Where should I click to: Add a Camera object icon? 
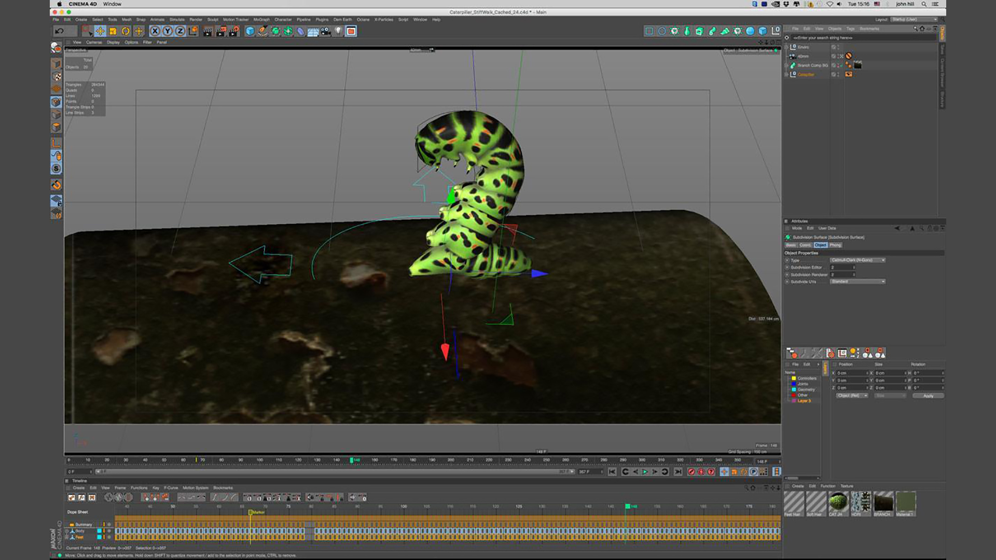(326, 31)
